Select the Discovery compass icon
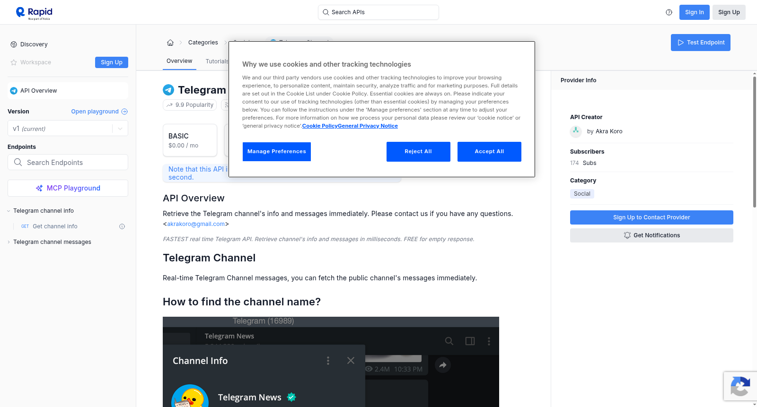The image size is (757, 407). 14,44
